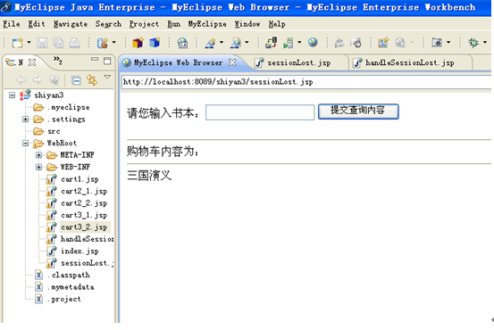Click the green bug debug icon
This screenshot has height=330, width=494.
tap(473, 43)
